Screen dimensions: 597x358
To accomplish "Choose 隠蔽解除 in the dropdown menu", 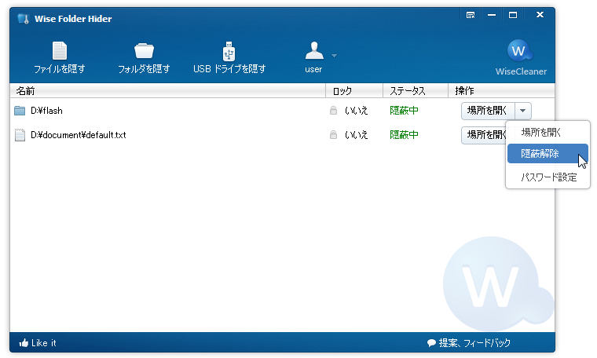I will 548,153.
